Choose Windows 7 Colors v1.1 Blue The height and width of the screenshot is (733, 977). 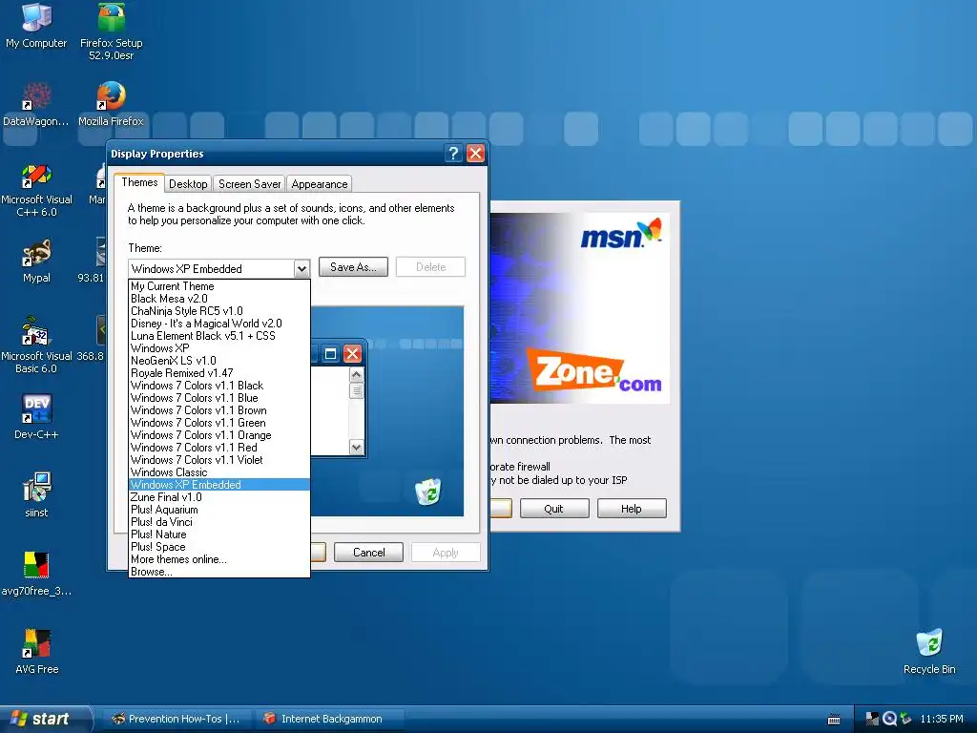pos(218,398)
